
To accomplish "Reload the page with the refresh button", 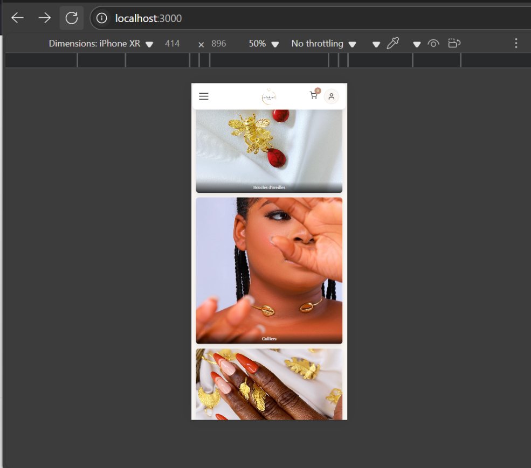I will coord(72,18).
